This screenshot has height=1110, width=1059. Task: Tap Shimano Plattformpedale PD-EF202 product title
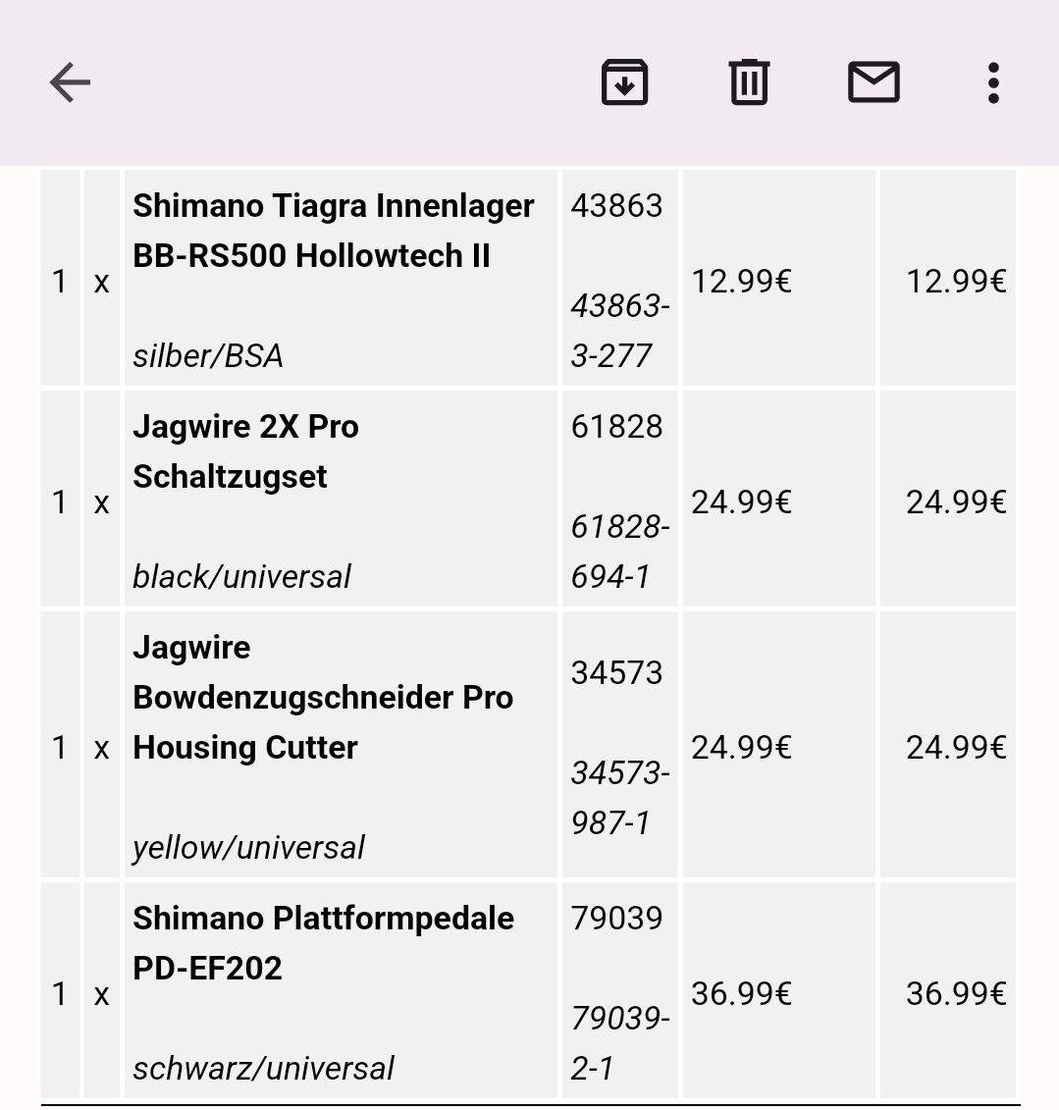pos(323,942)
